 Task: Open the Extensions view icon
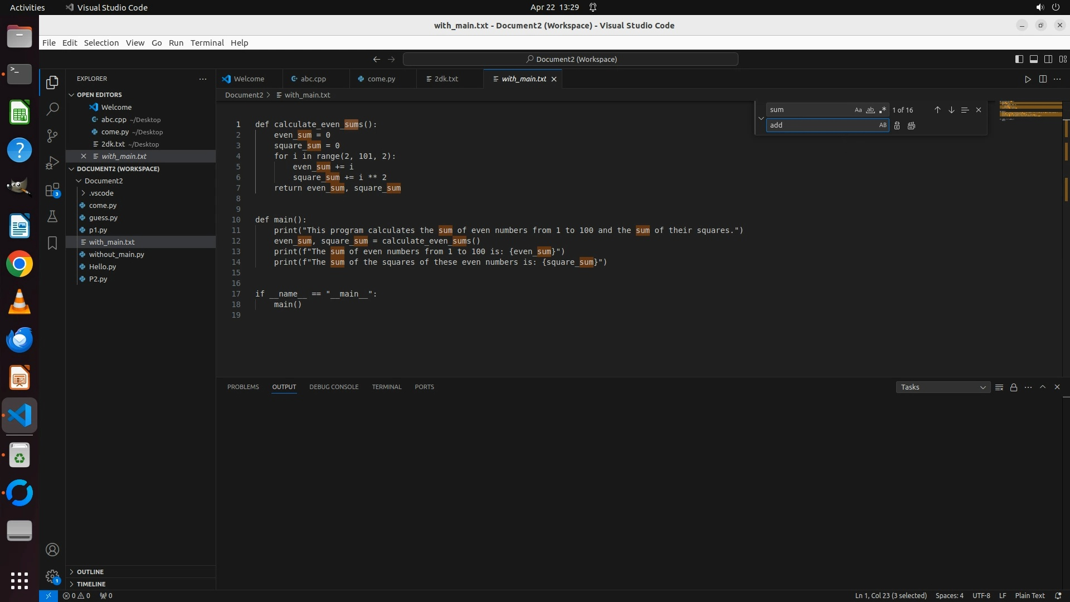pos(52,190)
